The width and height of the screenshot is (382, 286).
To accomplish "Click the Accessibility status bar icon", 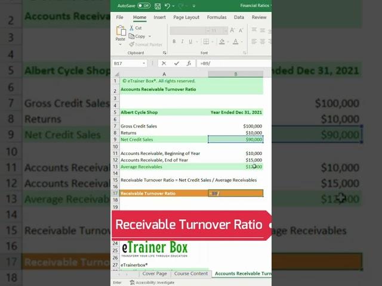I will (x=133, y=282).
